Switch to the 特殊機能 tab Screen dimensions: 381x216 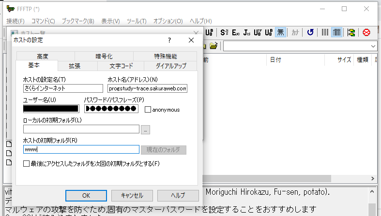tap(166, 56)
